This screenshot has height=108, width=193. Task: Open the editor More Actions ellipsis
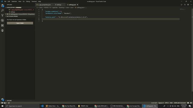(191, 5)
